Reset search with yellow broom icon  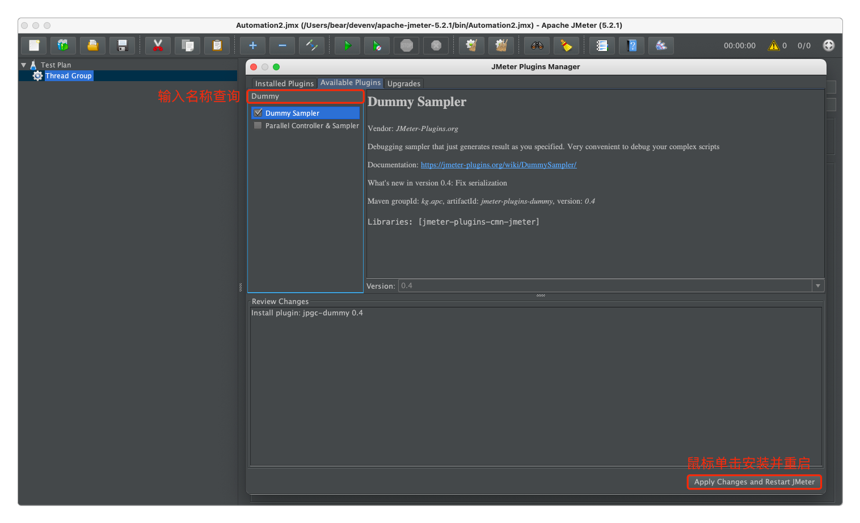click(x=566, y=45)
